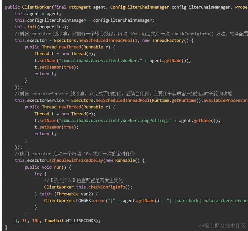248x231 pixels.
Task: Click the comment '//创建 executorService 线程池'
Action: coord(123,94)
